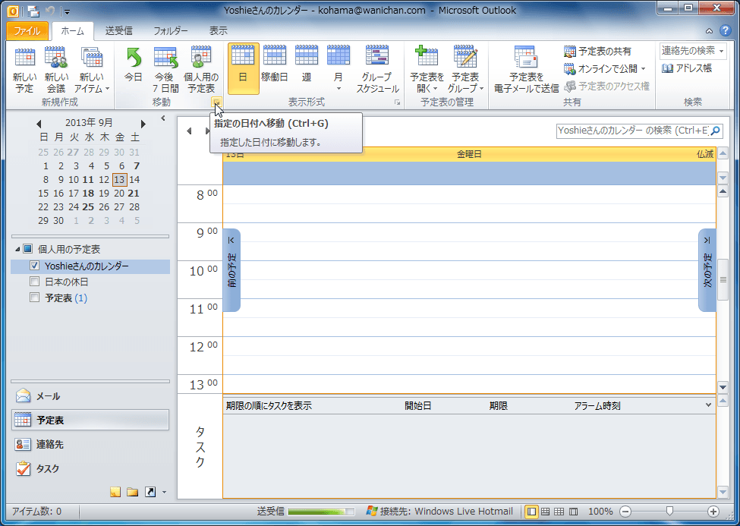Screen dimensions: 740x526
Task: Open Shortcuts icon in navigation pane
Action: pyautogui.click(x=150, y=493)
